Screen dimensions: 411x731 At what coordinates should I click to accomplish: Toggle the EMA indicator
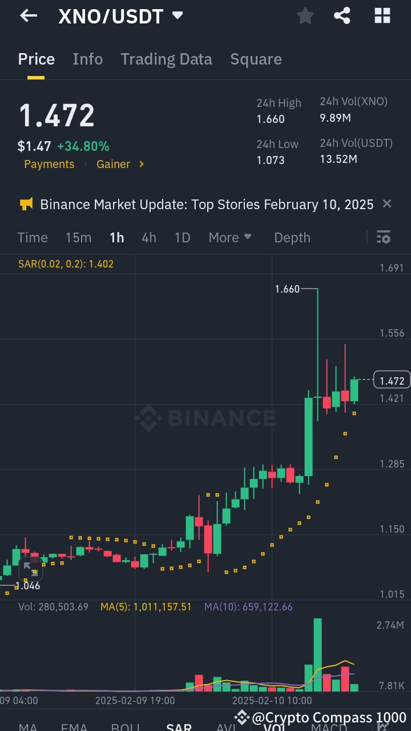[x=74, y=726]
